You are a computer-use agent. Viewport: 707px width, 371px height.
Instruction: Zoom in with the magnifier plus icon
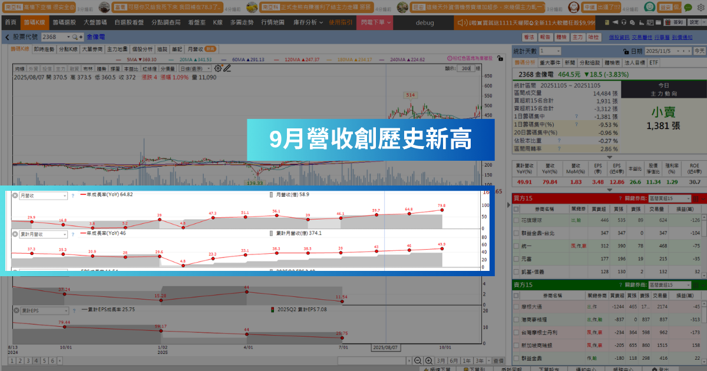click(x=429, y=360)
